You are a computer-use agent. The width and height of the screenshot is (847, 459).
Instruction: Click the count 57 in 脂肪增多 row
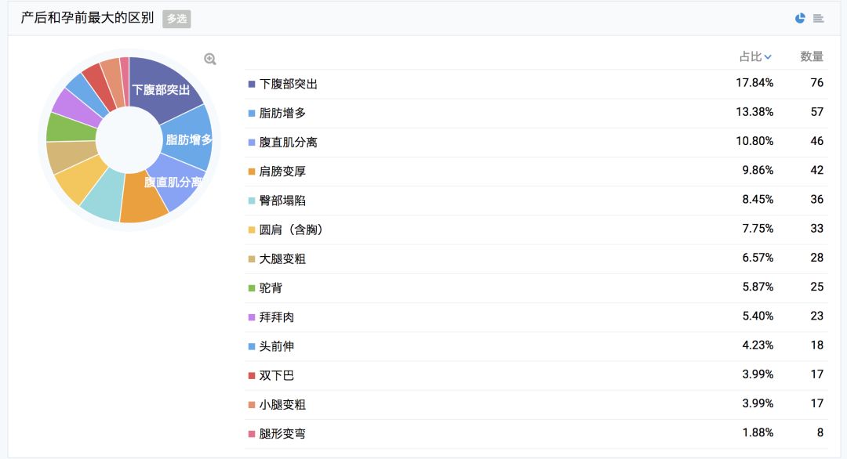click(x=816, y=112)
